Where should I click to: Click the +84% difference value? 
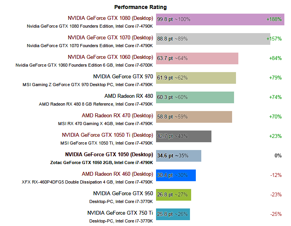pyautogui.click(x=275, y=58)
